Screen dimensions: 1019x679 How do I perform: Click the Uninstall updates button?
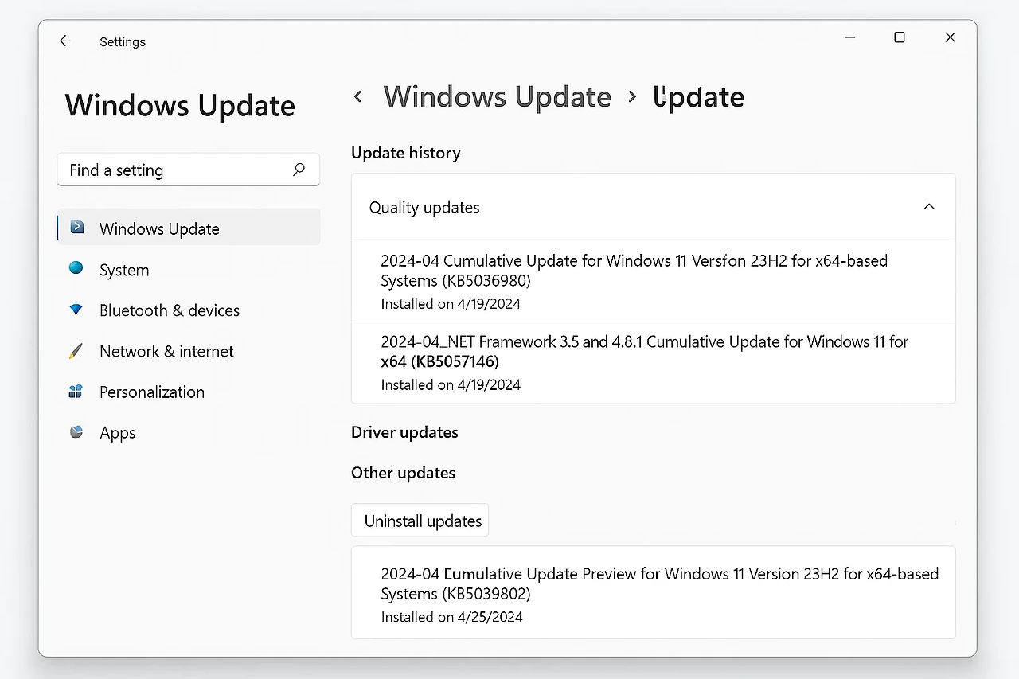point(420,521)
